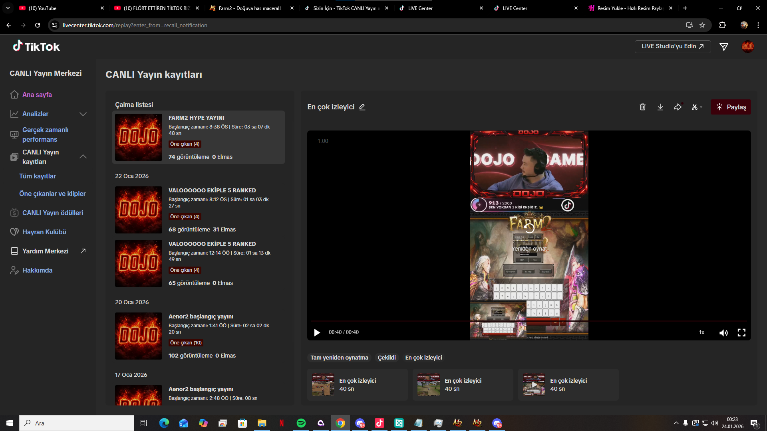Viewport: 767px width, 431px height.
Task: Open browser extensions puzzle icon
Action: point(722,25)
